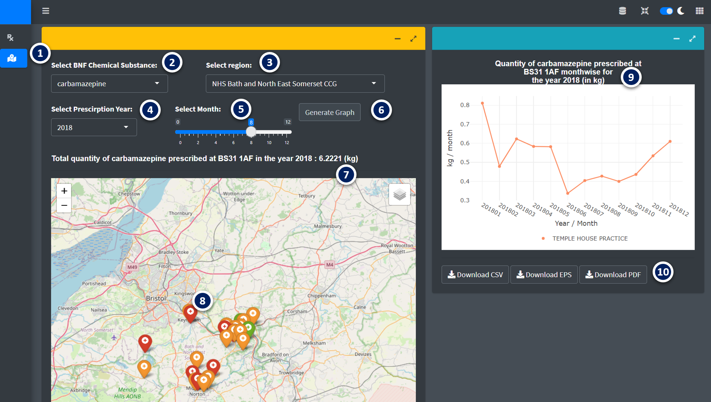Screen dimensions: 711x402
Task: Click the Generate Graph button
Action: point(330,112)
